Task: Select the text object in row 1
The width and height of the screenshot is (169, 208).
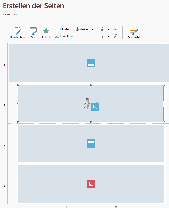Action: [x=91, y=63]
